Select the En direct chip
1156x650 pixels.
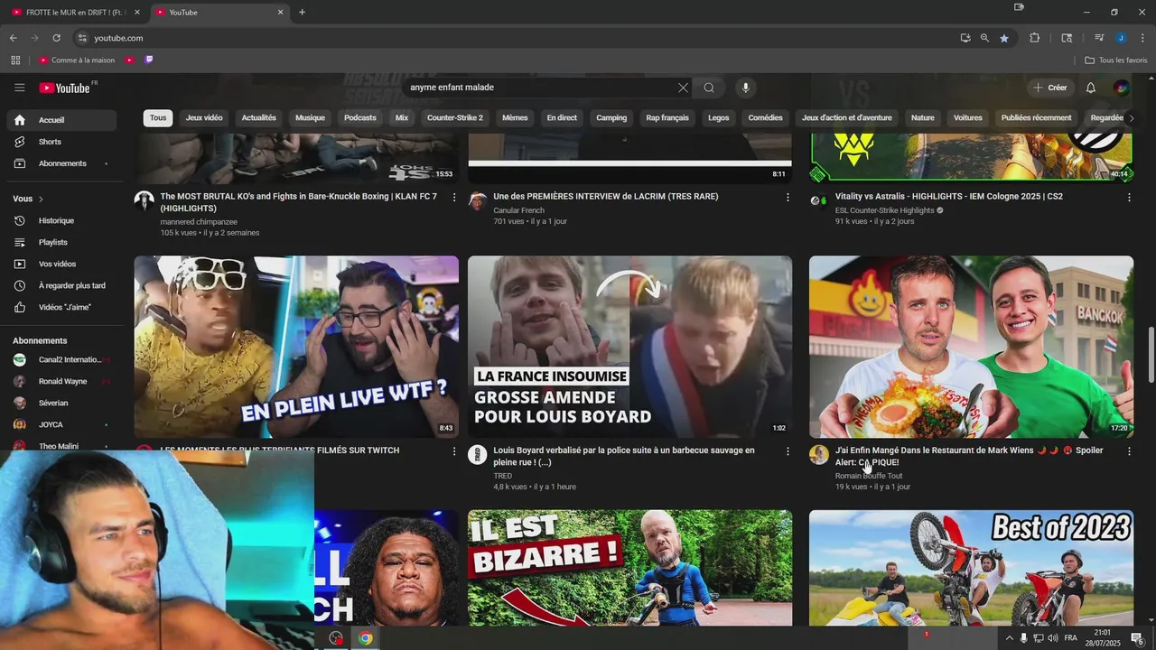tap(562, 117)
